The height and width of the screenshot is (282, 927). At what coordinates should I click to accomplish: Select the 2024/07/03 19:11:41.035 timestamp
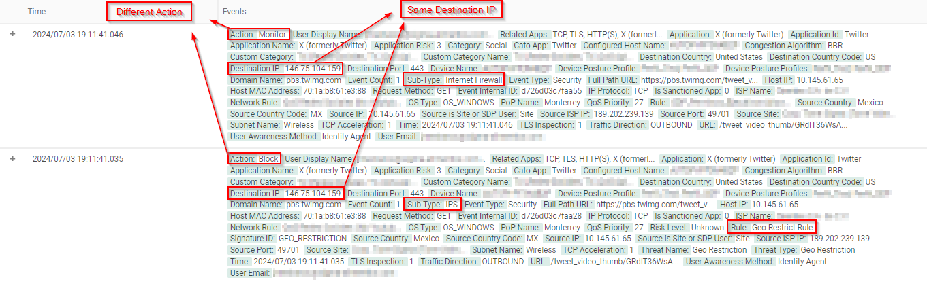78,159
